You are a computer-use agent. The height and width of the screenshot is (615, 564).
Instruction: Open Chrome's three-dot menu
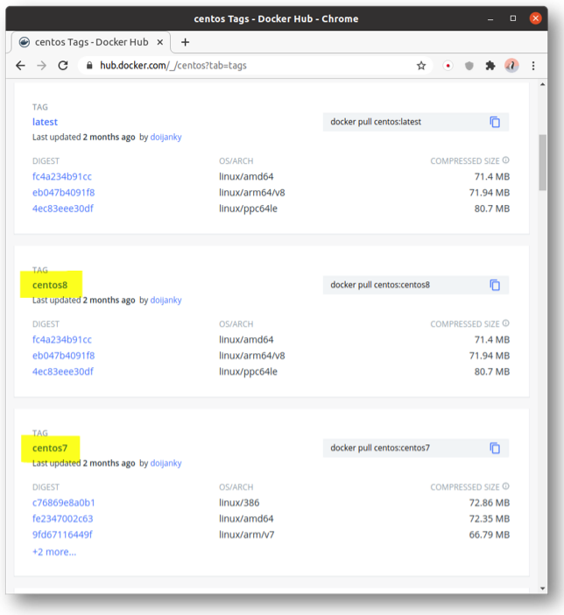point(533,66)
